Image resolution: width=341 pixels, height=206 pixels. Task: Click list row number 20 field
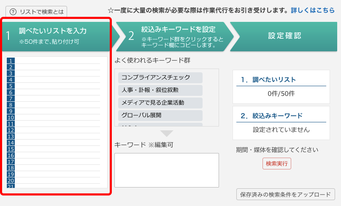58,180
